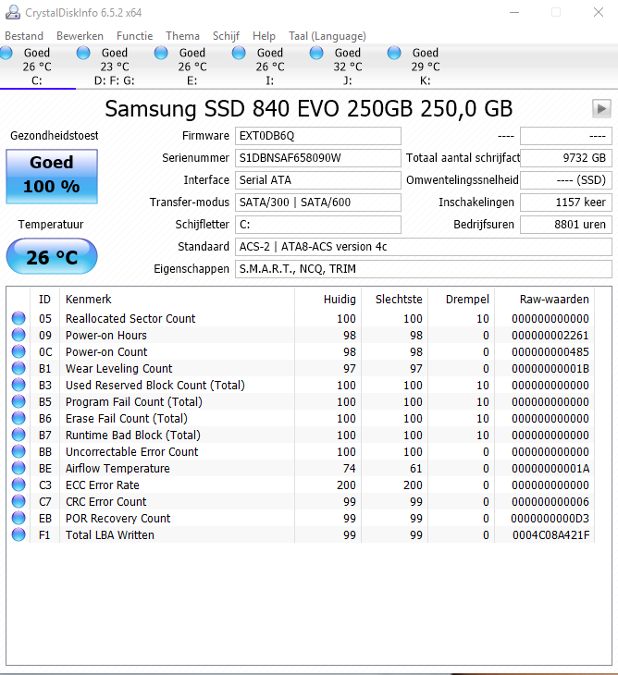Viewport: 618px width, 675px height.
Task: Select the Wear Leveling Count row
Action: [x=302, y=368]
